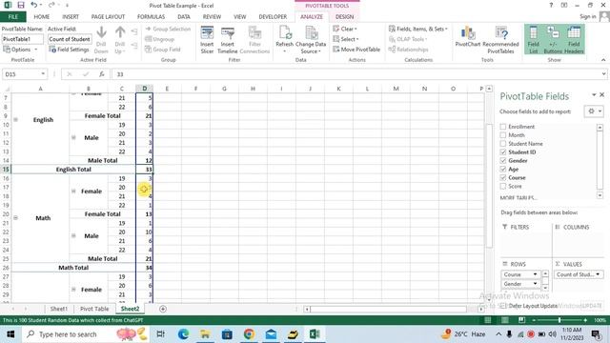The image size is (610, 343).
Task: Click the new sheet plus button
Action: coord(163,309)
